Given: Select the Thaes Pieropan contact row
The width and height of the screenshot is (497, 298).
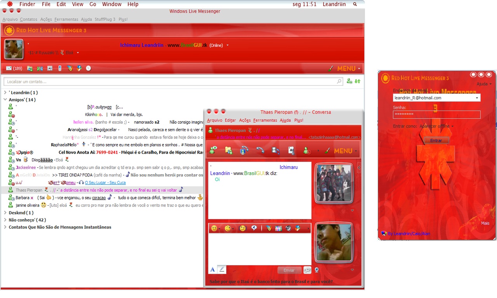Looking at the screenshot, I should (x=102, y=190).
